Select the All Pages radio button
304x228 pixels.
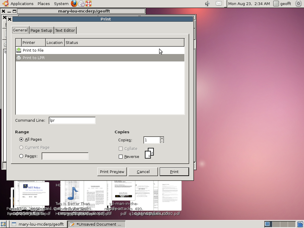(x=21, y=139)
